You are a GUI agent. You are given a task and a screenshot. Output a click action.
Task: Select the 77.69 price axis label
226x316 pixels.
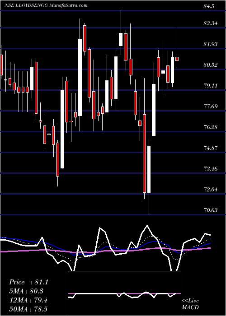point(211,107)
